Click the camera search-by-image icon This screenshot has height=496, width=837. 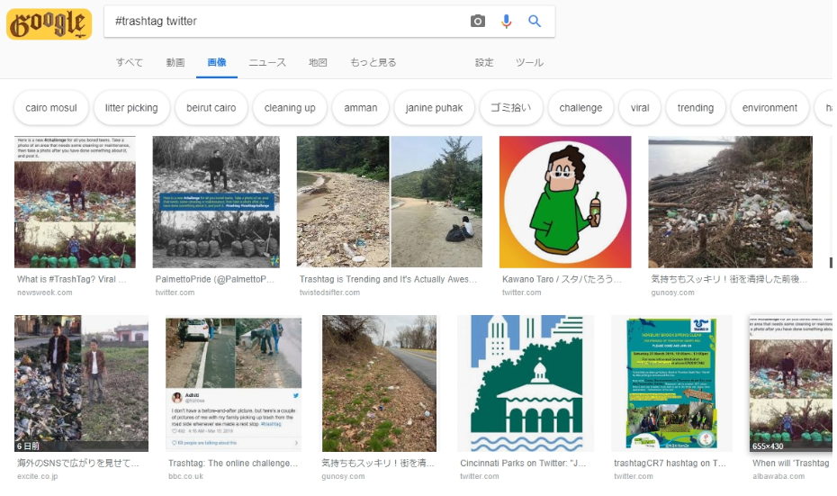(x=478, y=21)
